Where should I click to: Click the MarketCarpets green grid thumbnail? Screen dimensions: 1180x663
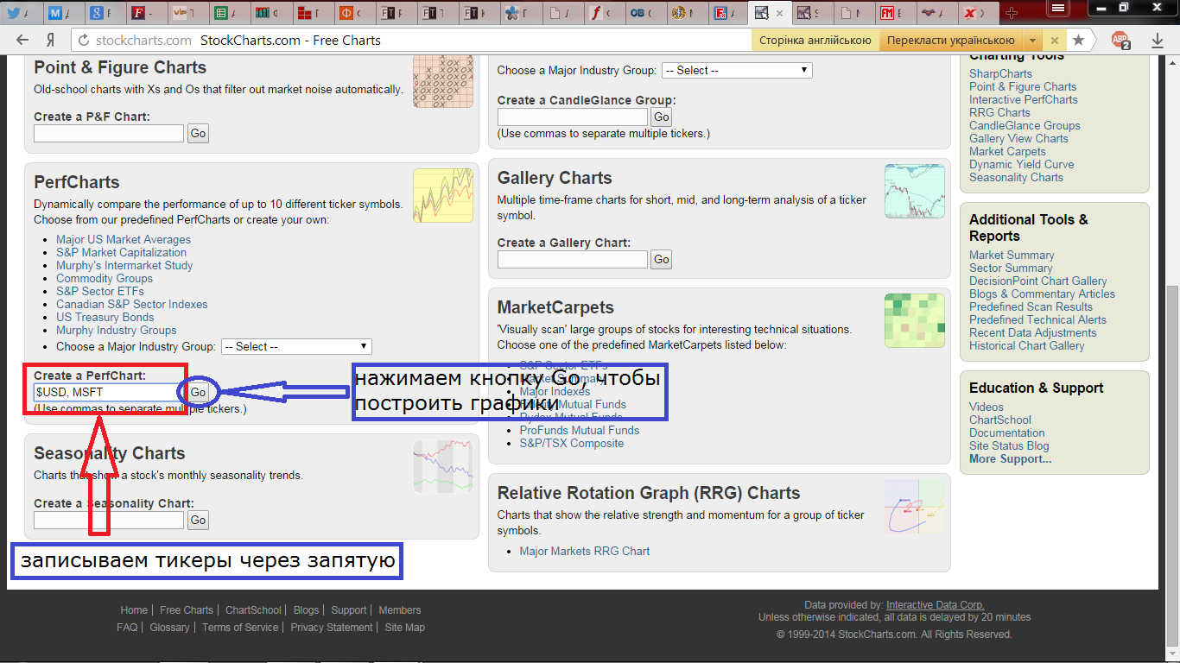point(915,320)
